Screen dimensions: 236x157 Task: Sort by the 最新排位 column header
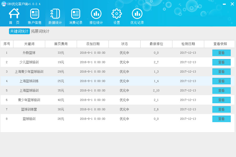[x=156, y=44]
